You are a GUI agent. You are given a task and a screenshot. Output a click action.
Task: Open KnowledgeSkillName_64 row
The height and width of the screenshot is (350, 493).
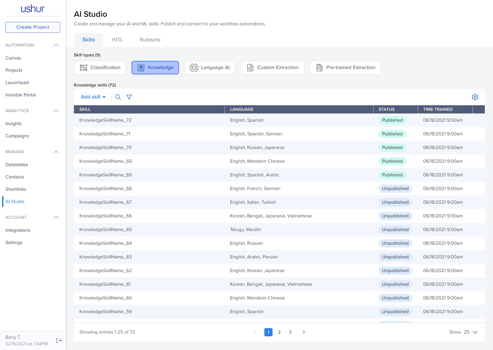(279, 243)
